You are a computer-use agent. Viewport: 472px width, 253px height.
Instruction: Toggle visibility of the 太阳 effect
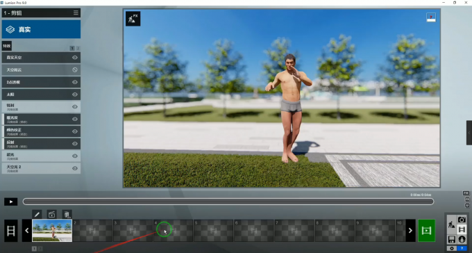coord(75,95)
